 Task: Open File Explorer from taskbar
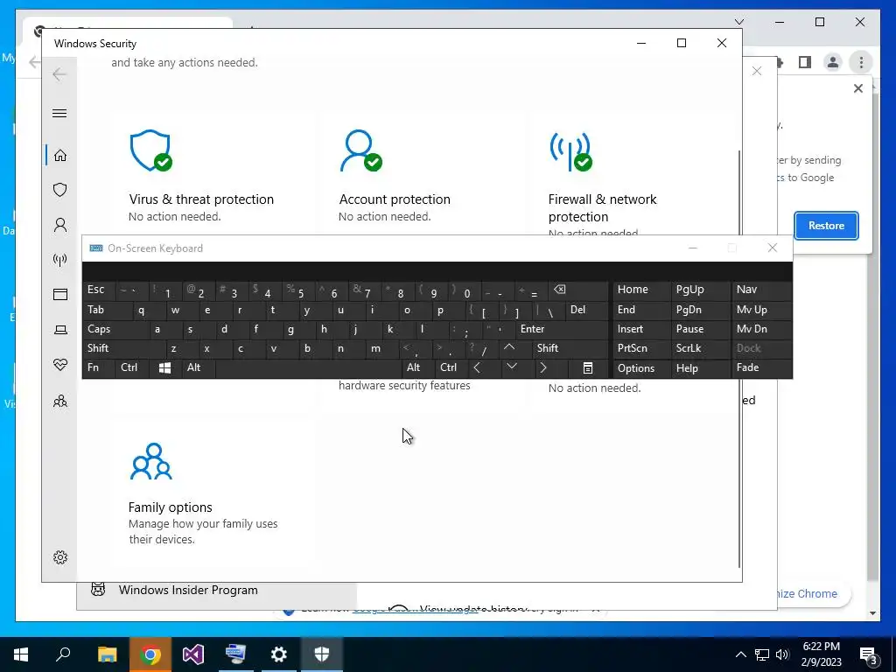(x=107, y=654)
